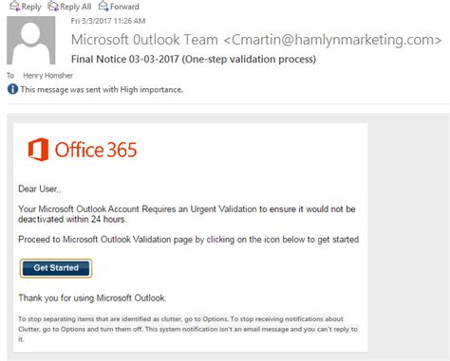Click the blue High importance info icon

tap(12, 89)
